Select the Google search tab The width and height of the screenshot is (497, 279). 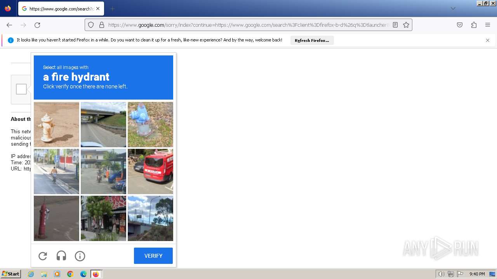pyautogui.click(x=61, y=9)
